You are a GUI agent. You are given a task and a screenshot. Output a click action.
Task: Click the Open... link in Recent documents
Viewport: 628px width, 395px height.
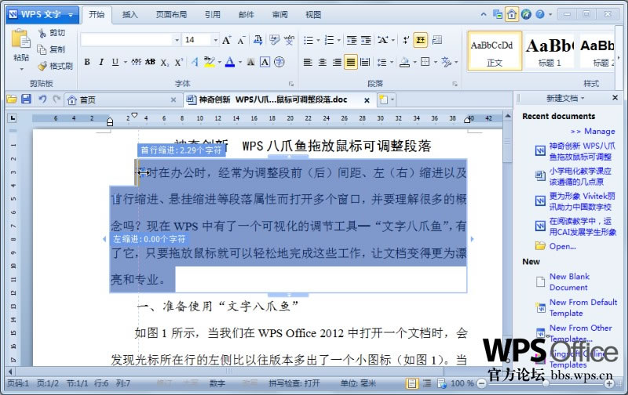tap(562, 246)
